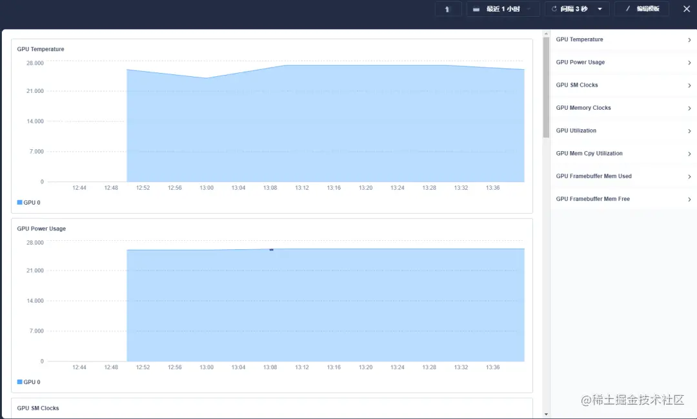Expand the GPU Temperature chevron
This screenshot has width=697, height=419.
689,40
